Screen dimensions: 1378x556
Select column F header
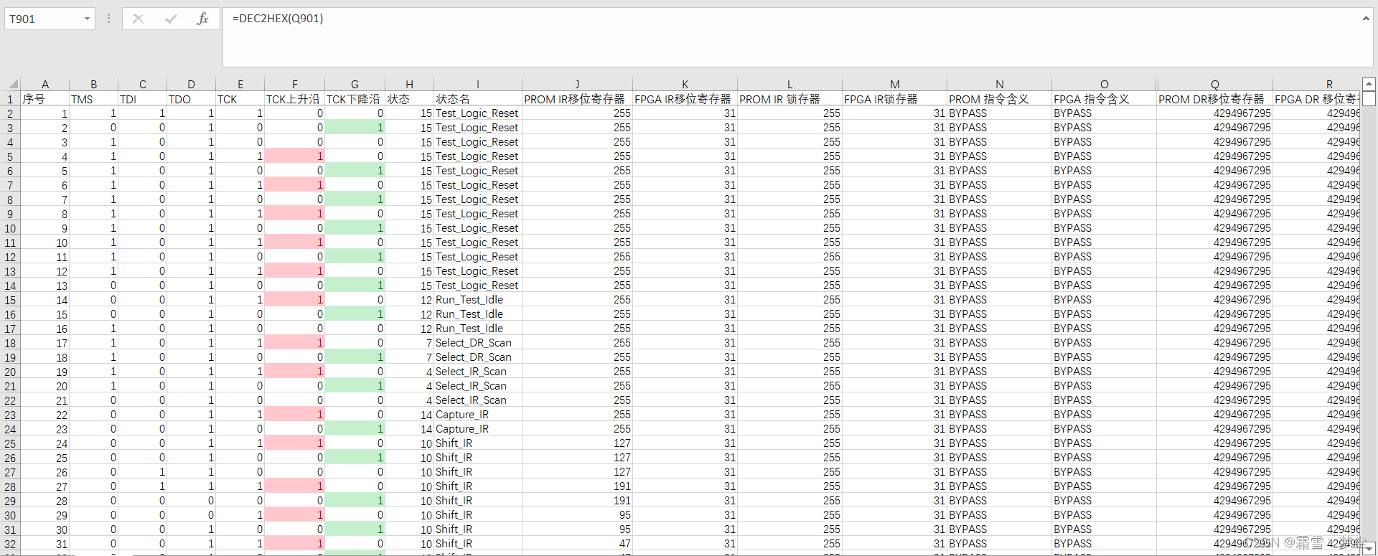click(294, 84)
